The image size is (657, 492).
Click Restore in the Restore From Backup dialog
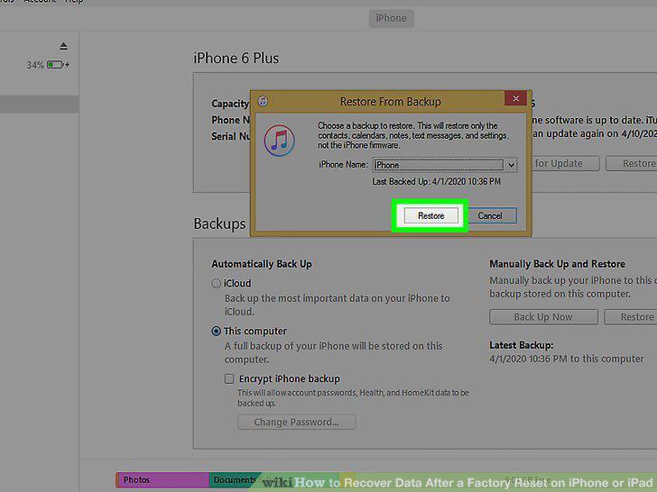(x=430, y=216)
